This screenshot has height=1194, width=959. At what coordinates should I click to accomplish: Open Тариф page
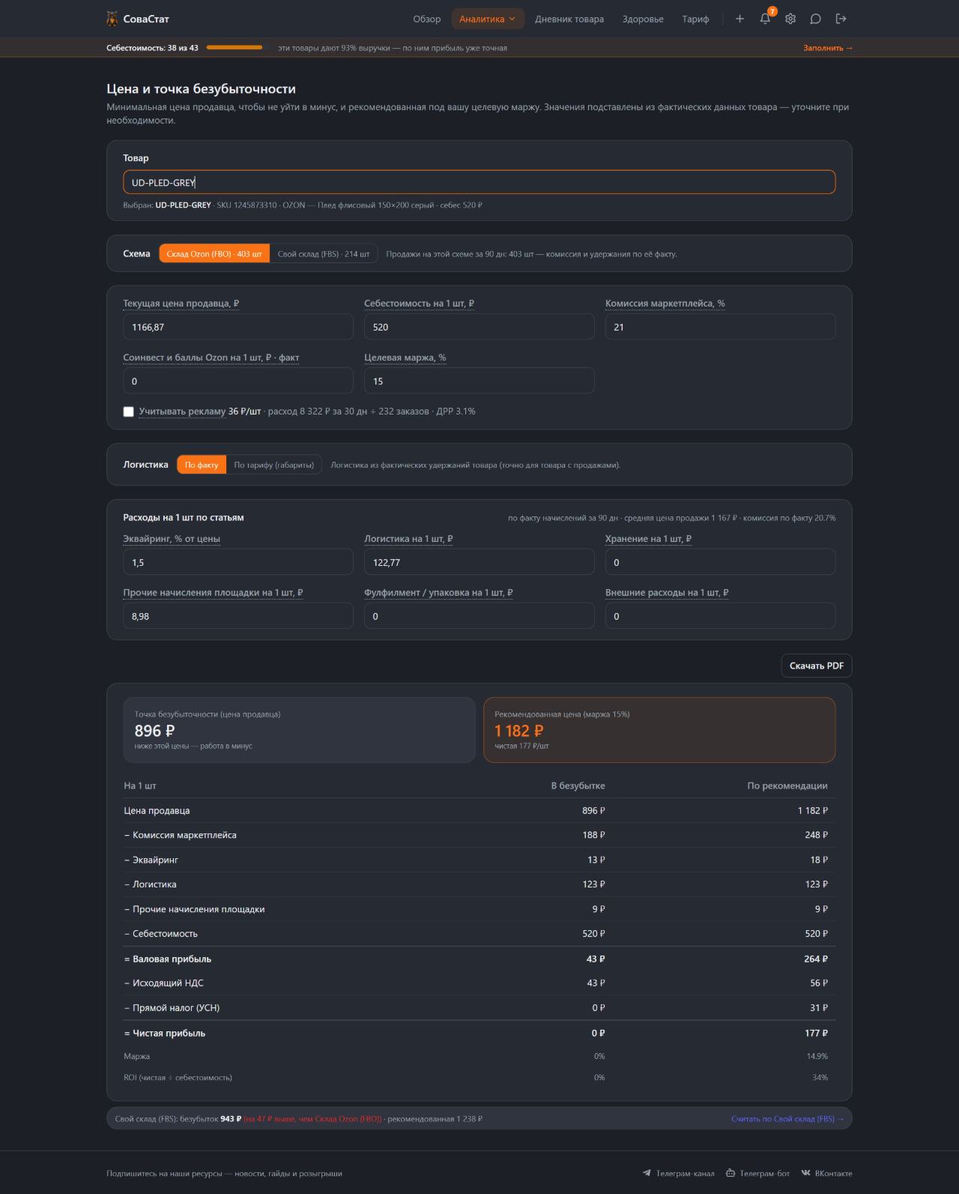pos(695,19)
